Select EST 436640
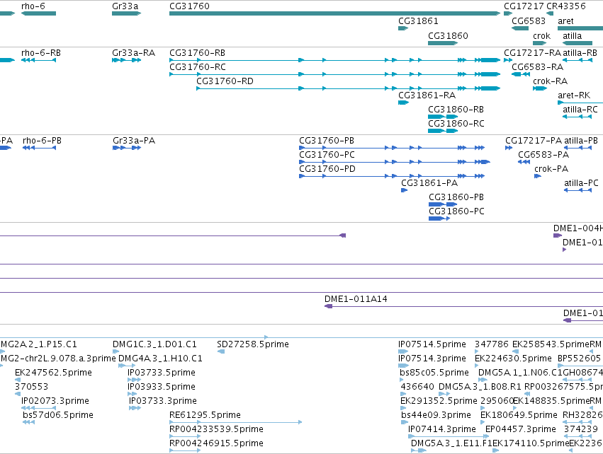 pyautogui.click(x=417, y=388)
